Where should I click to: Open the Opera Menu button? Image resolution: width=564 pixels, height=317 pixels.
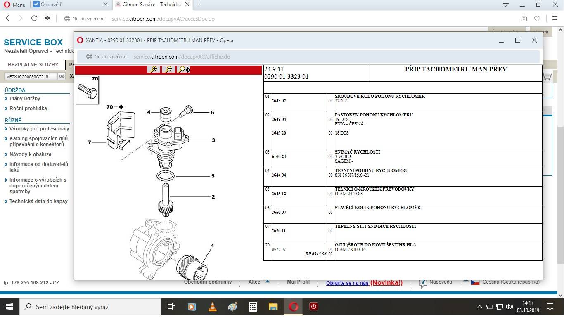pyautogui.click(x=14, y=5)
